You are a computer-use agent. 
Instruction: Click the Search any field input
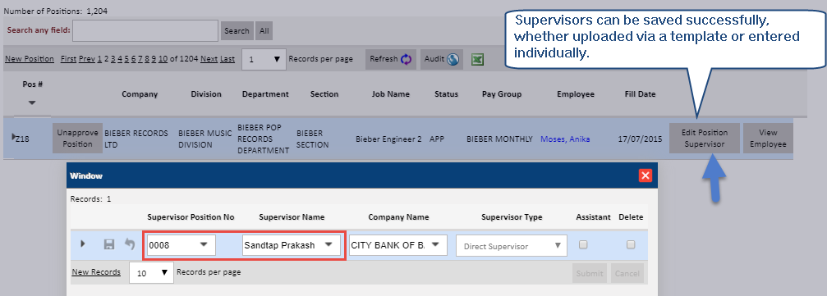(x=145, y=30)
